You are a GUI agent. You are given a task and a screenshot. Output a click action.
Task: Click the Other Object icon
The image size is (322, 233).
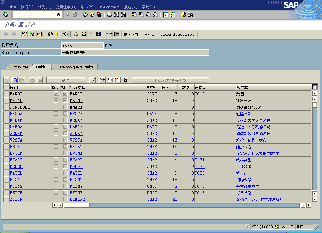pos(40,34)
